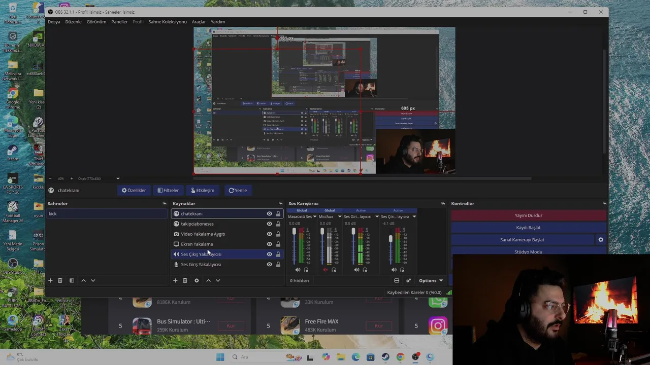The image size is (650, 365).
Task: Open preview Ölçek scale dropdown
Action: point(118,178)
